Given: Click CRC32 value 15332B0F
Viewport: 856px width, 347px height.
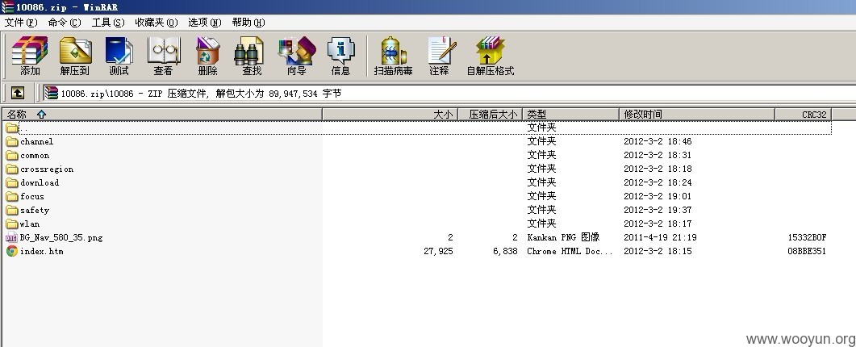Looking at the screenshot, I should pos(807,238).
